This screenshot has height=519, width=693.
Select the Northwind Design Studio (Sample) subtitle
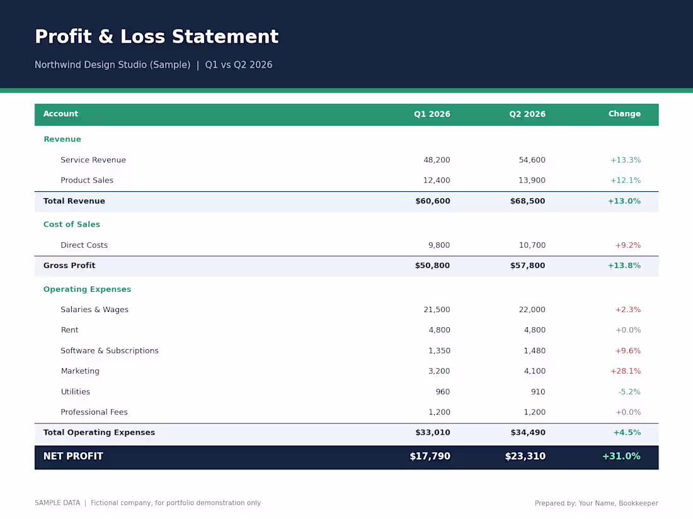pos(113,65)
